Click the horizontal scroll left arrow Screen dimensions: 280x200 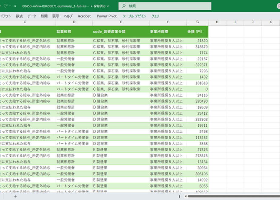[185, 196]
